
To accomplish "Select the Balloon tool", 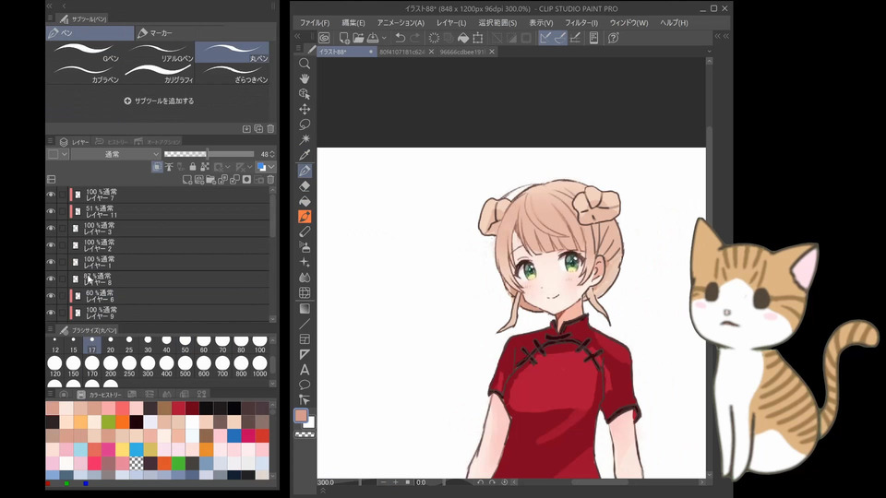I will [305, 385].
